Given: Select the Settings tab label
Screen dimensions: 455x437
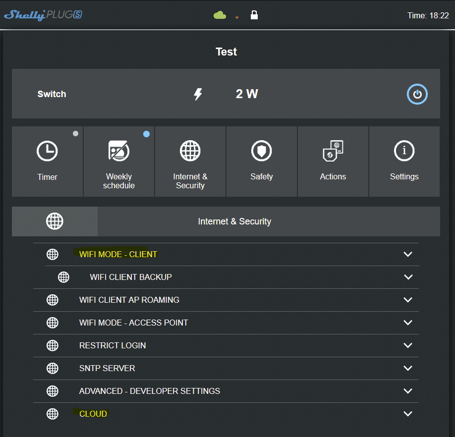Looking at the screenshot, I should (x=404, y=176).
